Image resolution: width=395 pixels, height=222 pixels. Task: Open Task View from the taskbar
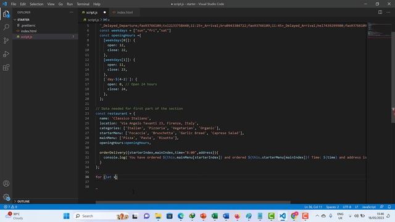point(135,216)
